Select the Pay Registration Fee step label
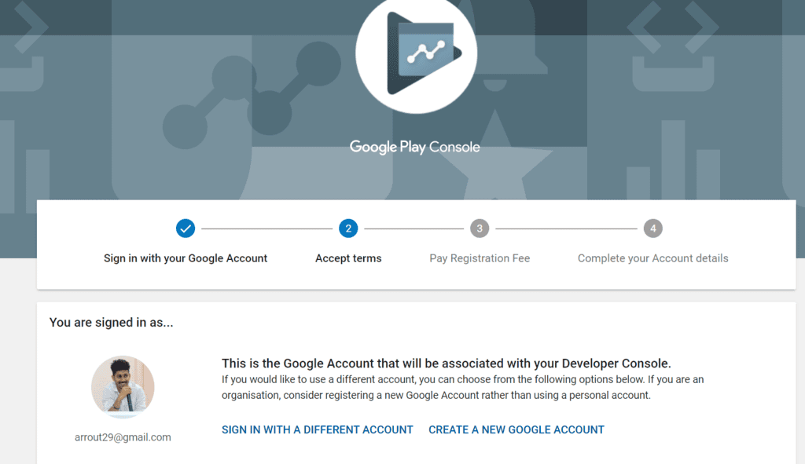The width and height of the screenshot is (805, 464). 480,258
